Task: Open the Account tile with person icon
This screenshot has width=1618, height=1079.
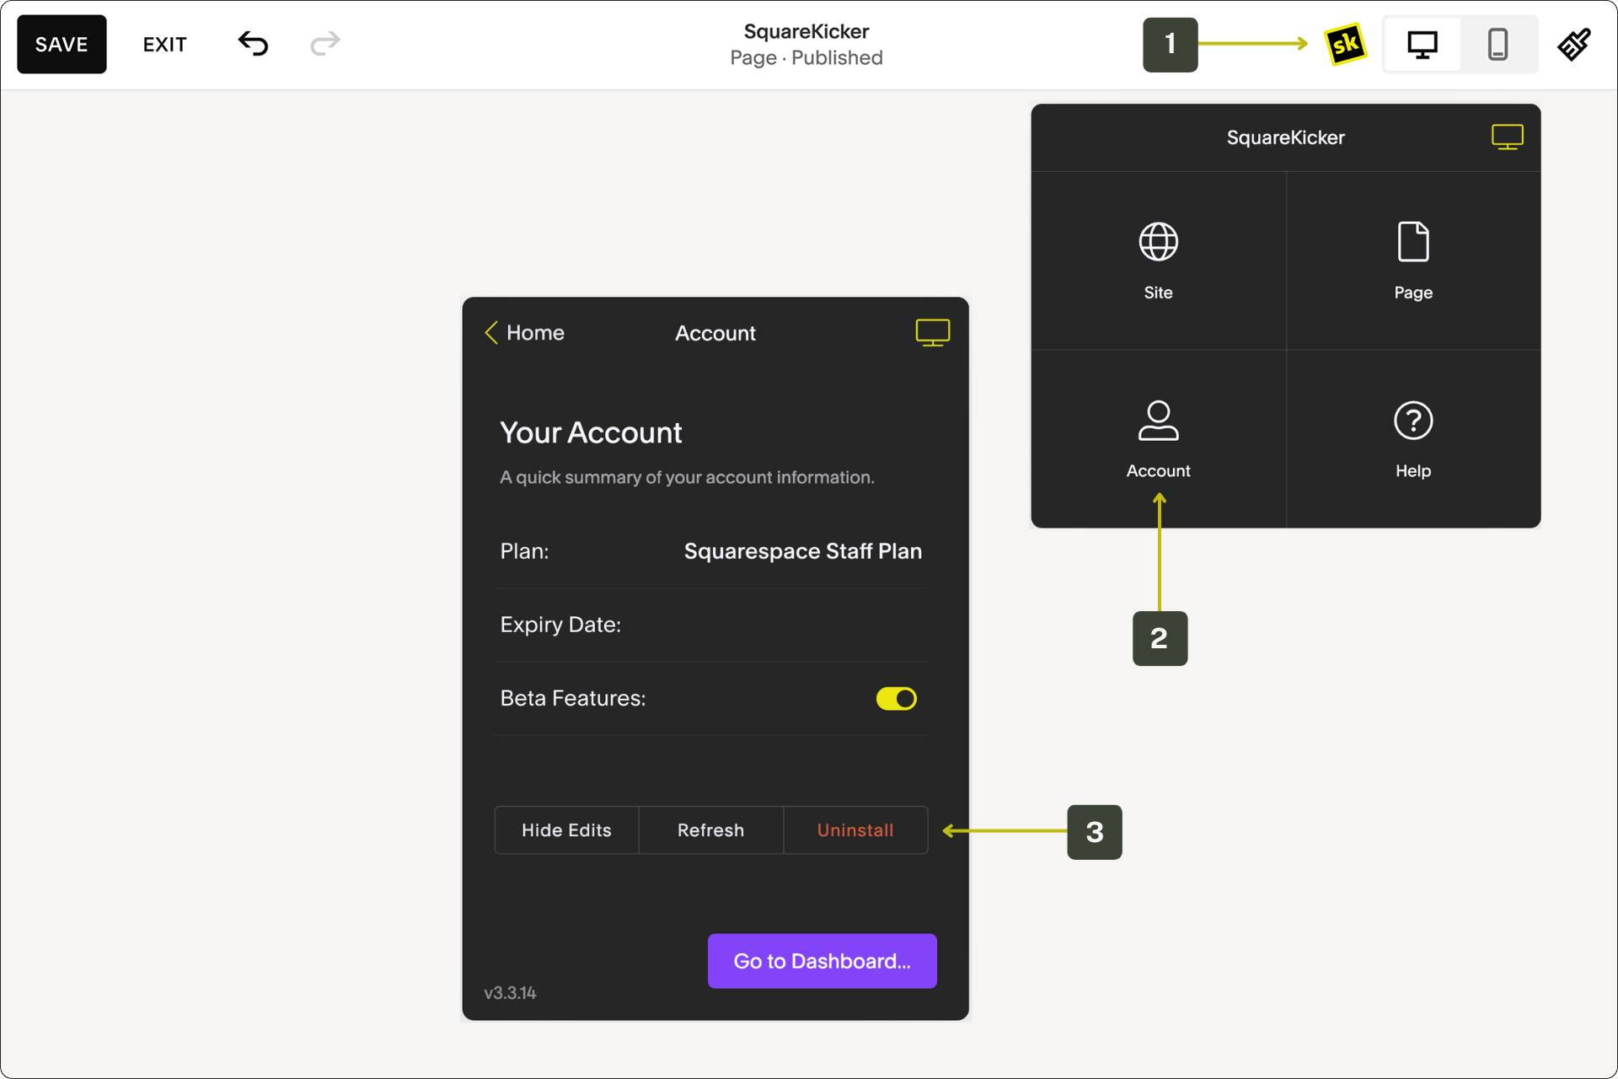Action: 1158,439
